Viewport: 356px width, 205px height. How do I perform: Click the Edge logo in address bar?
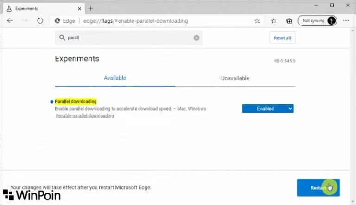click(x=57, y=21)
